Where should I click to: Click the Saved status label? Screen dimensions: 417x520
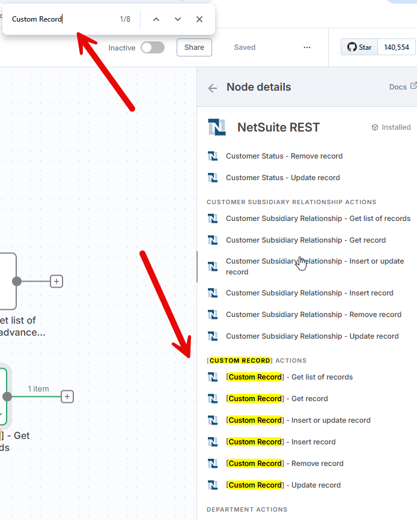pyautogui.click(x=245, y=47)
